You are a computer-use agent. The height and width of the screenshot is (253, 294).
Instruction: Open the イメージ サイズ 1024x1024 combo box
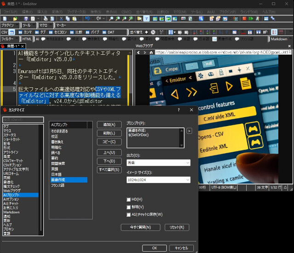(x=158, y=180)
